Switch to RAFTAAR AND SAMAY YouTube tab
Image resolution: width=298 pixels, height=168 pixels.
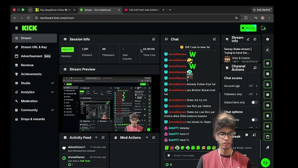click(x=144, y=10)
